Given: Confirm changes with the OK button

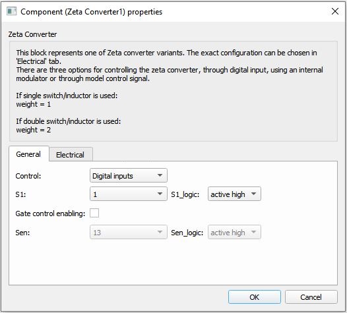Looking at the screenshot, I should point(255,297).
